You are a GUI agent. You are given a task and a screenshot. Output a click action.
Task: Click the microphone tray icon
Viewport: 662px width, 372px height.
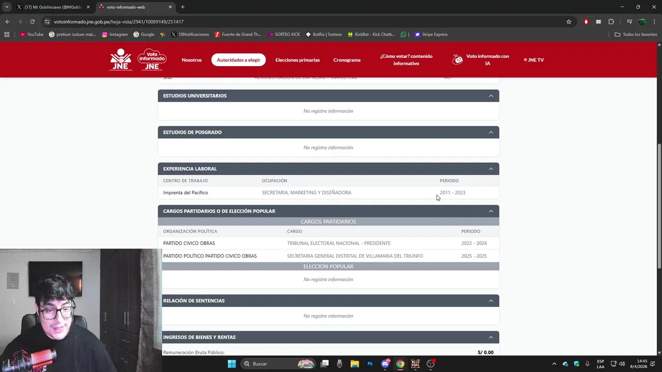click(588, 364)
